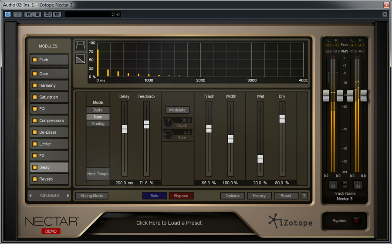
Task: Click the right arrow next to Advanced
Action: pyautogui.click(x=68, y=196)
